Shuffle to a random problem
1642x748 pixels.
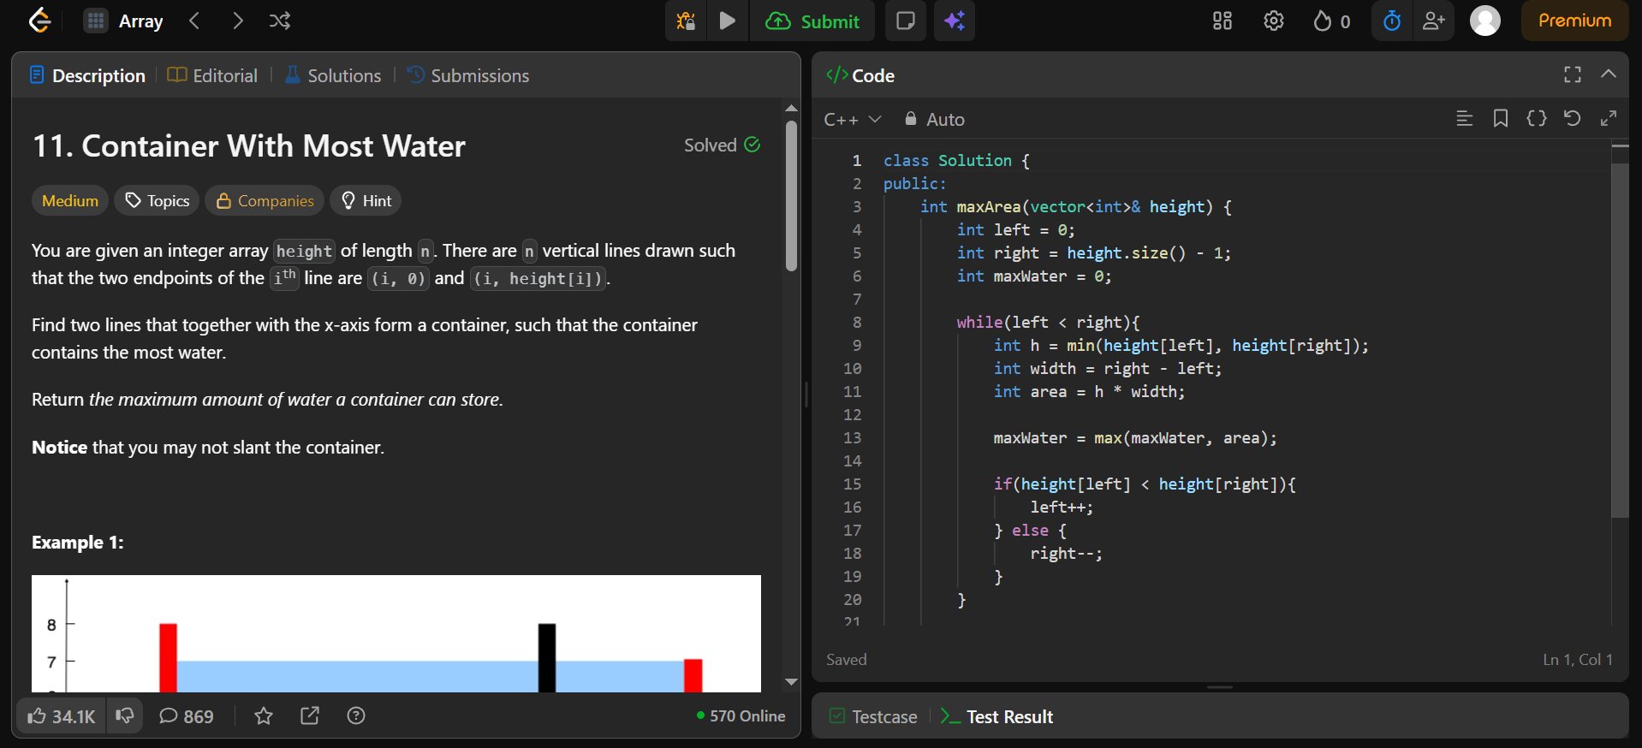[280, 21]
